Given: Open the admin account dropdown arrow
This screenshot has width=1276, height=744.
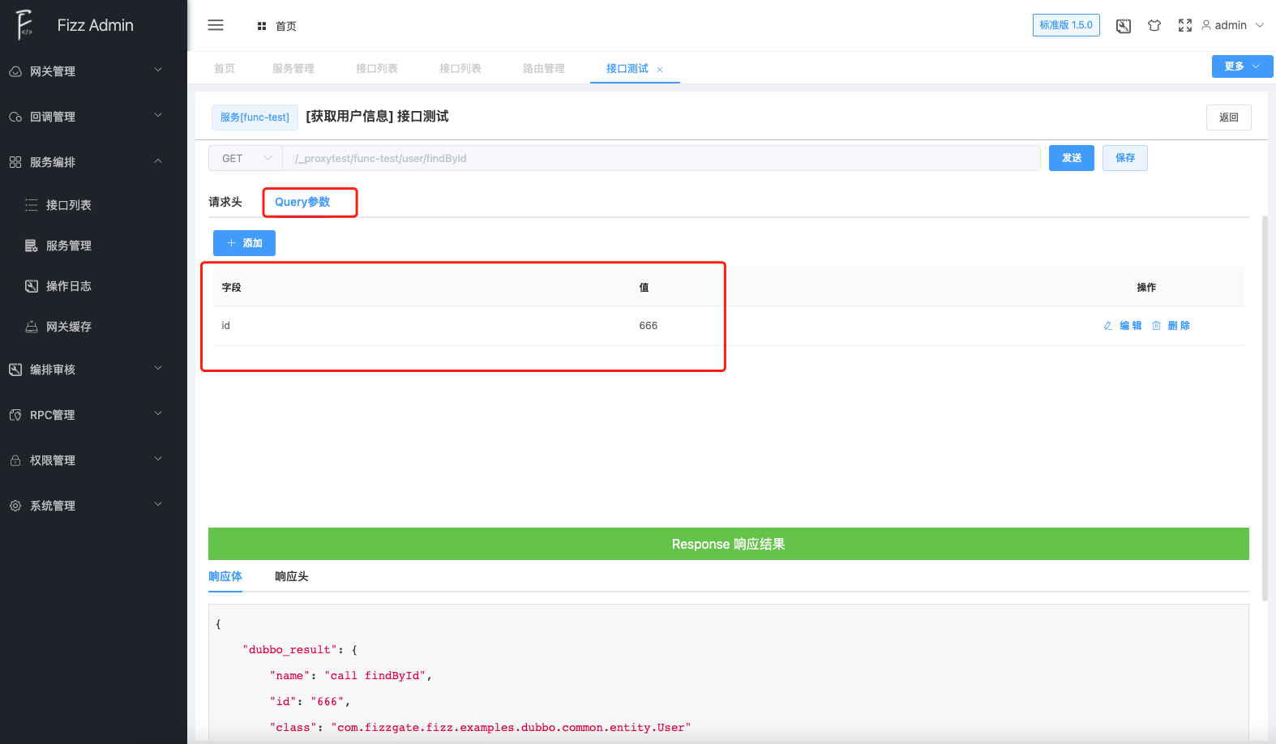Looking at the screenshot, I should coord(1260,25).
